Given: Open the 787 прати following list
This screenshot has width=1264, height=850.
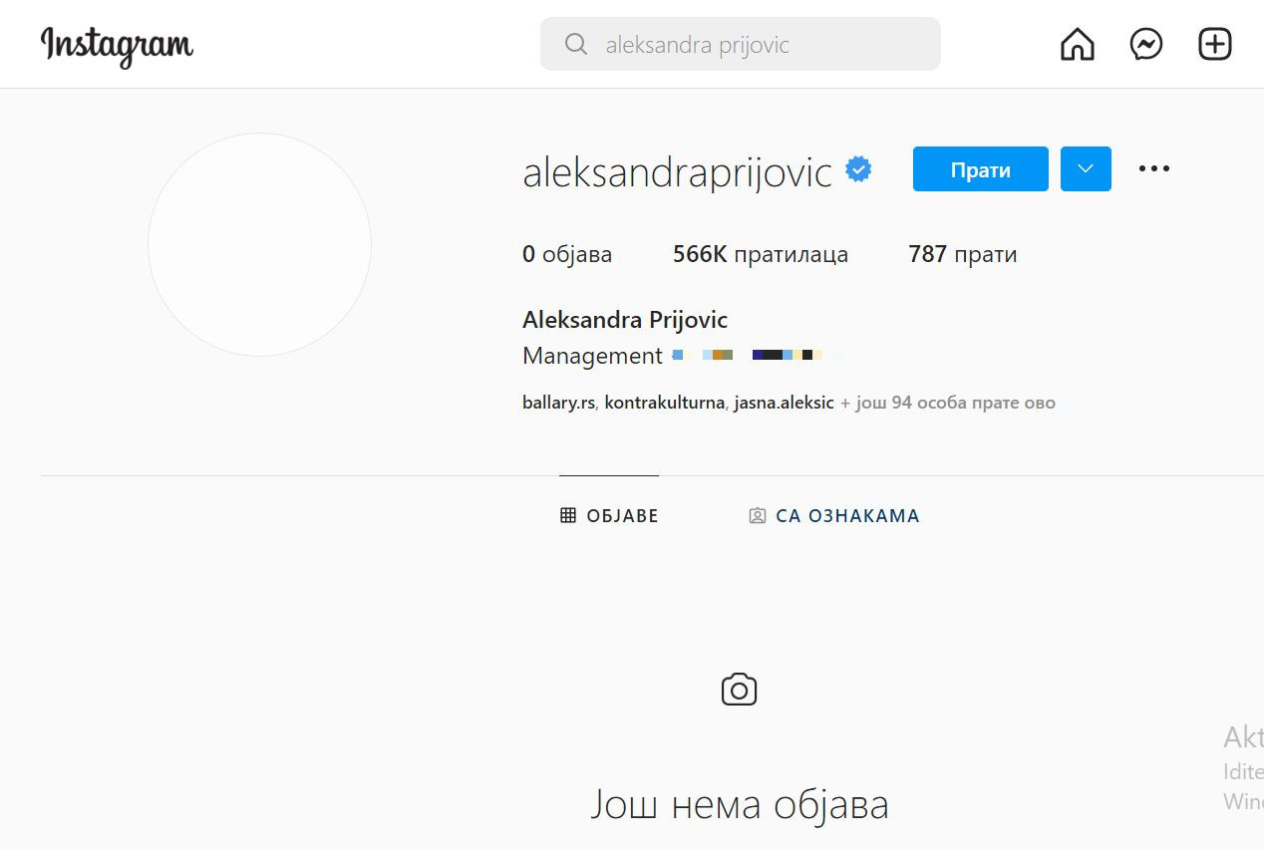Looking at the screenshot, I should pos(963,254).
